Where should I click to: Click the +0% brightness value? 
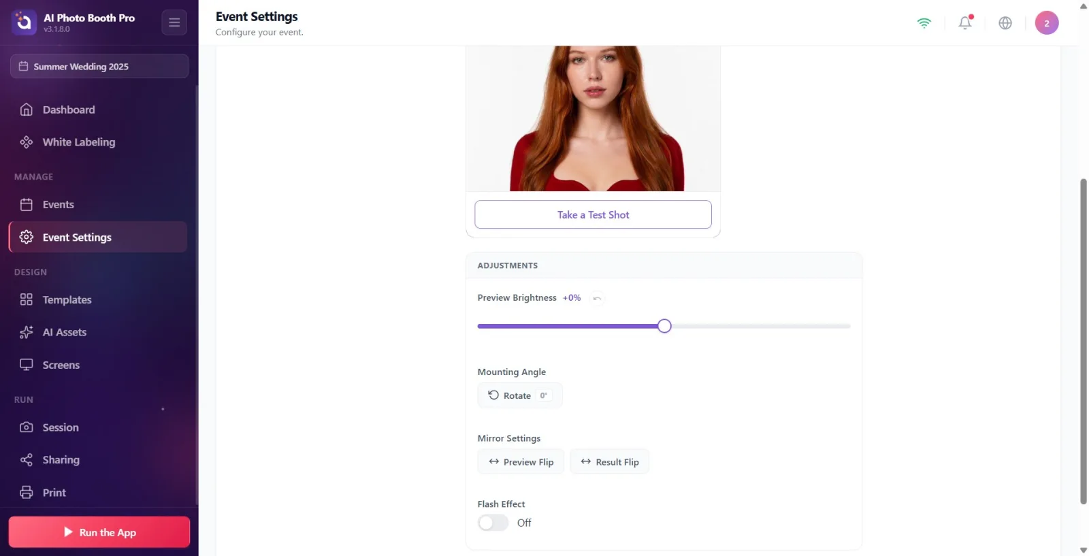(x=572, y=298)
